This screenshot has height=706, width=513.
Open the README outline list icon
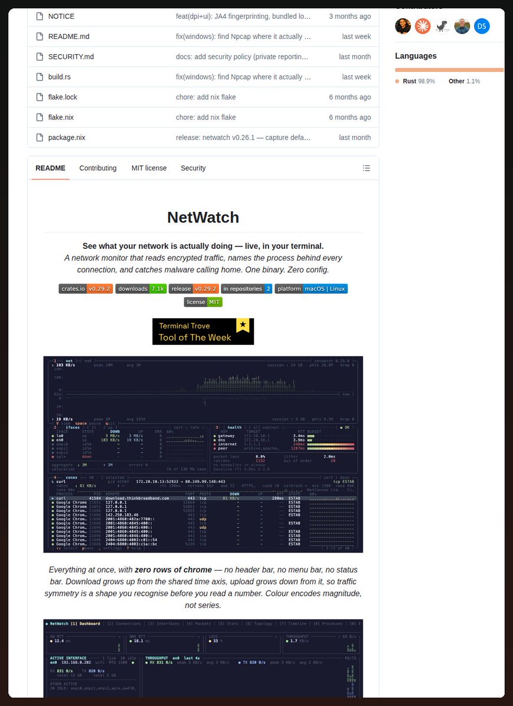pos(366,168)
